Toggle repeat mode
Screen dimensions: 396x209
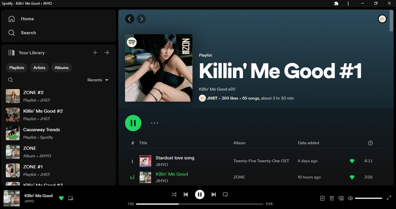(x=225, y=194)
